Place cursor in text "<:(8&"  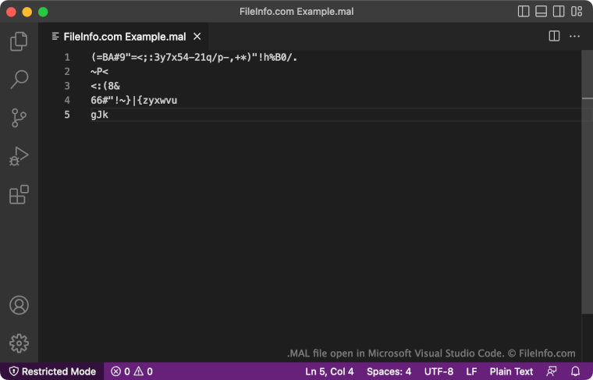click(105, 86)
